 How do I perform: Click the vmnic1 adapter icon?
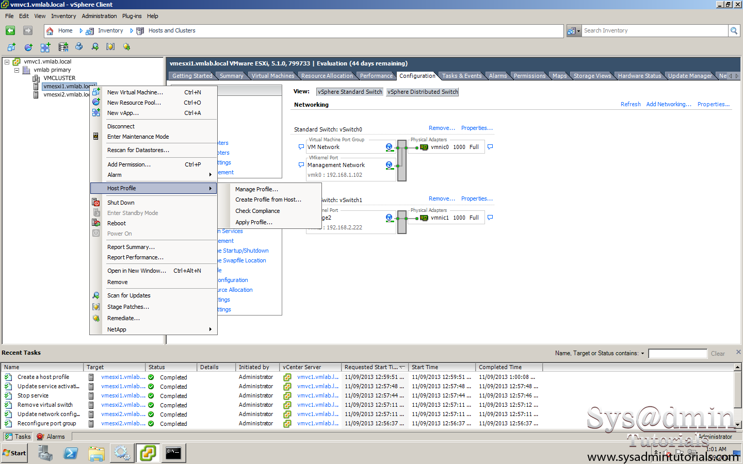point(424,218)
